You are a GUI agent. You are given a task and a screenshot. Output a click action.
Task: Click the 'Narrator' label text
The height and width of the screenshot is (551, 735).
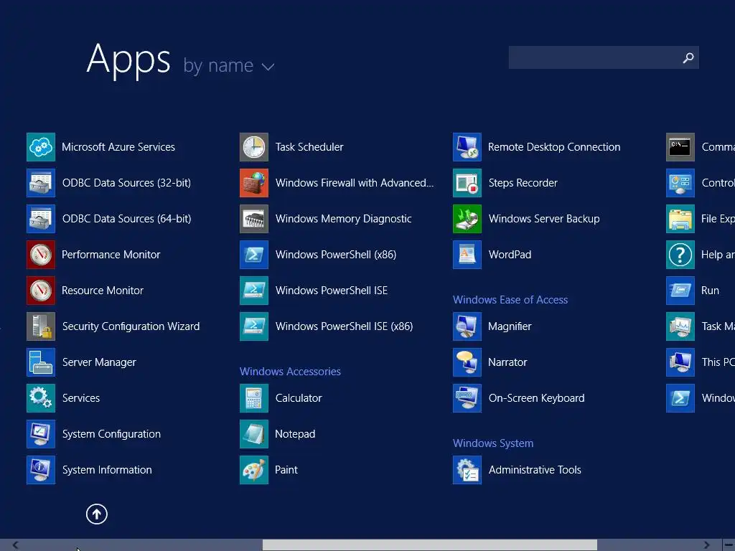[507, 362]
